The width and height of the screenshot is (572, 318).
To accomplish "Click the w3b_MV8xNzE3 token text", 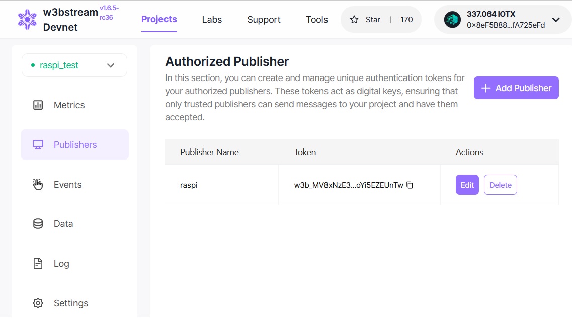I will [349, 185].
